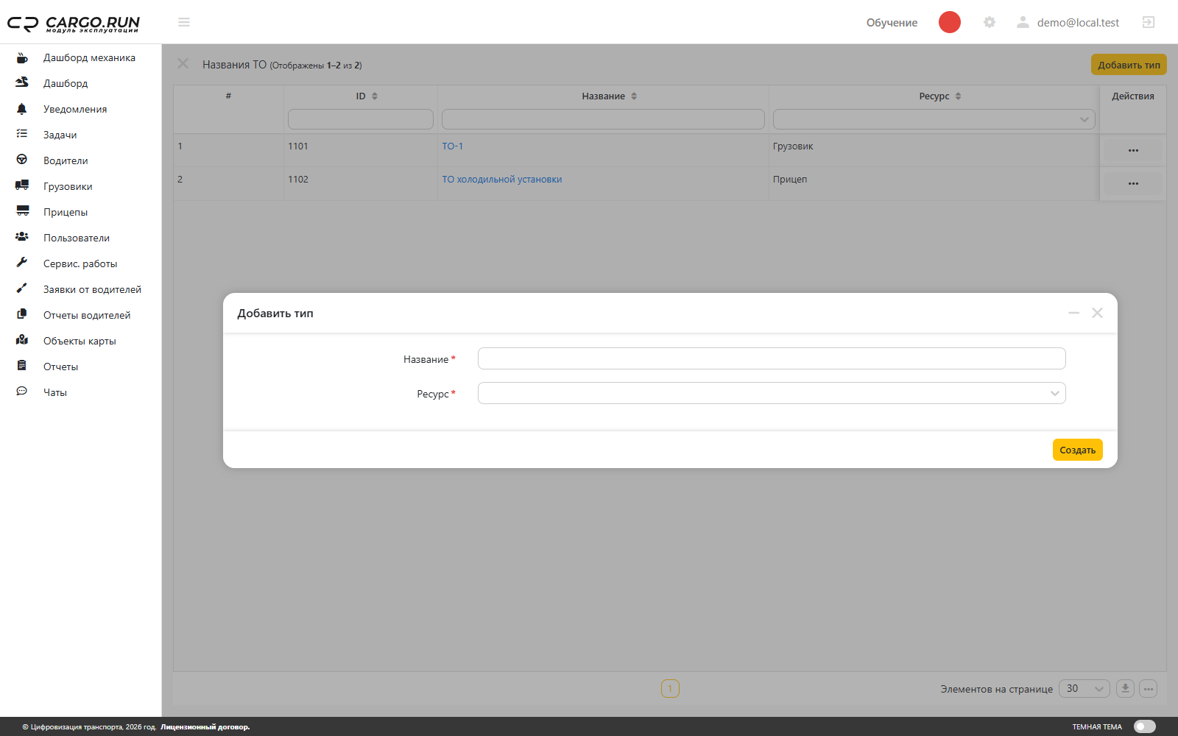
Task: Open the Ресурс dropdown in dialog
Action: click(772, 393)
